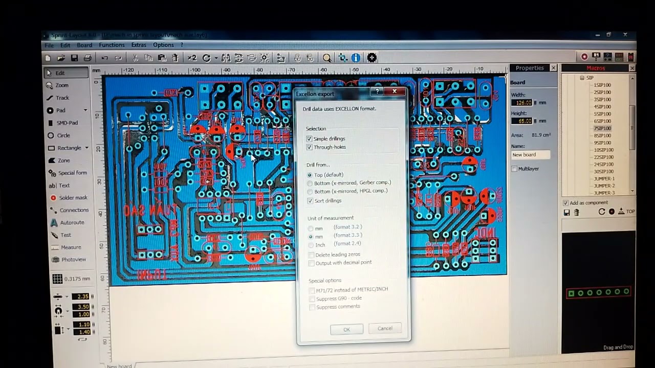Image resolution: width=655 pixels, height=368 pixels.
Task: Click the Cut scissors icon
Action: click(x=136, y=58)
